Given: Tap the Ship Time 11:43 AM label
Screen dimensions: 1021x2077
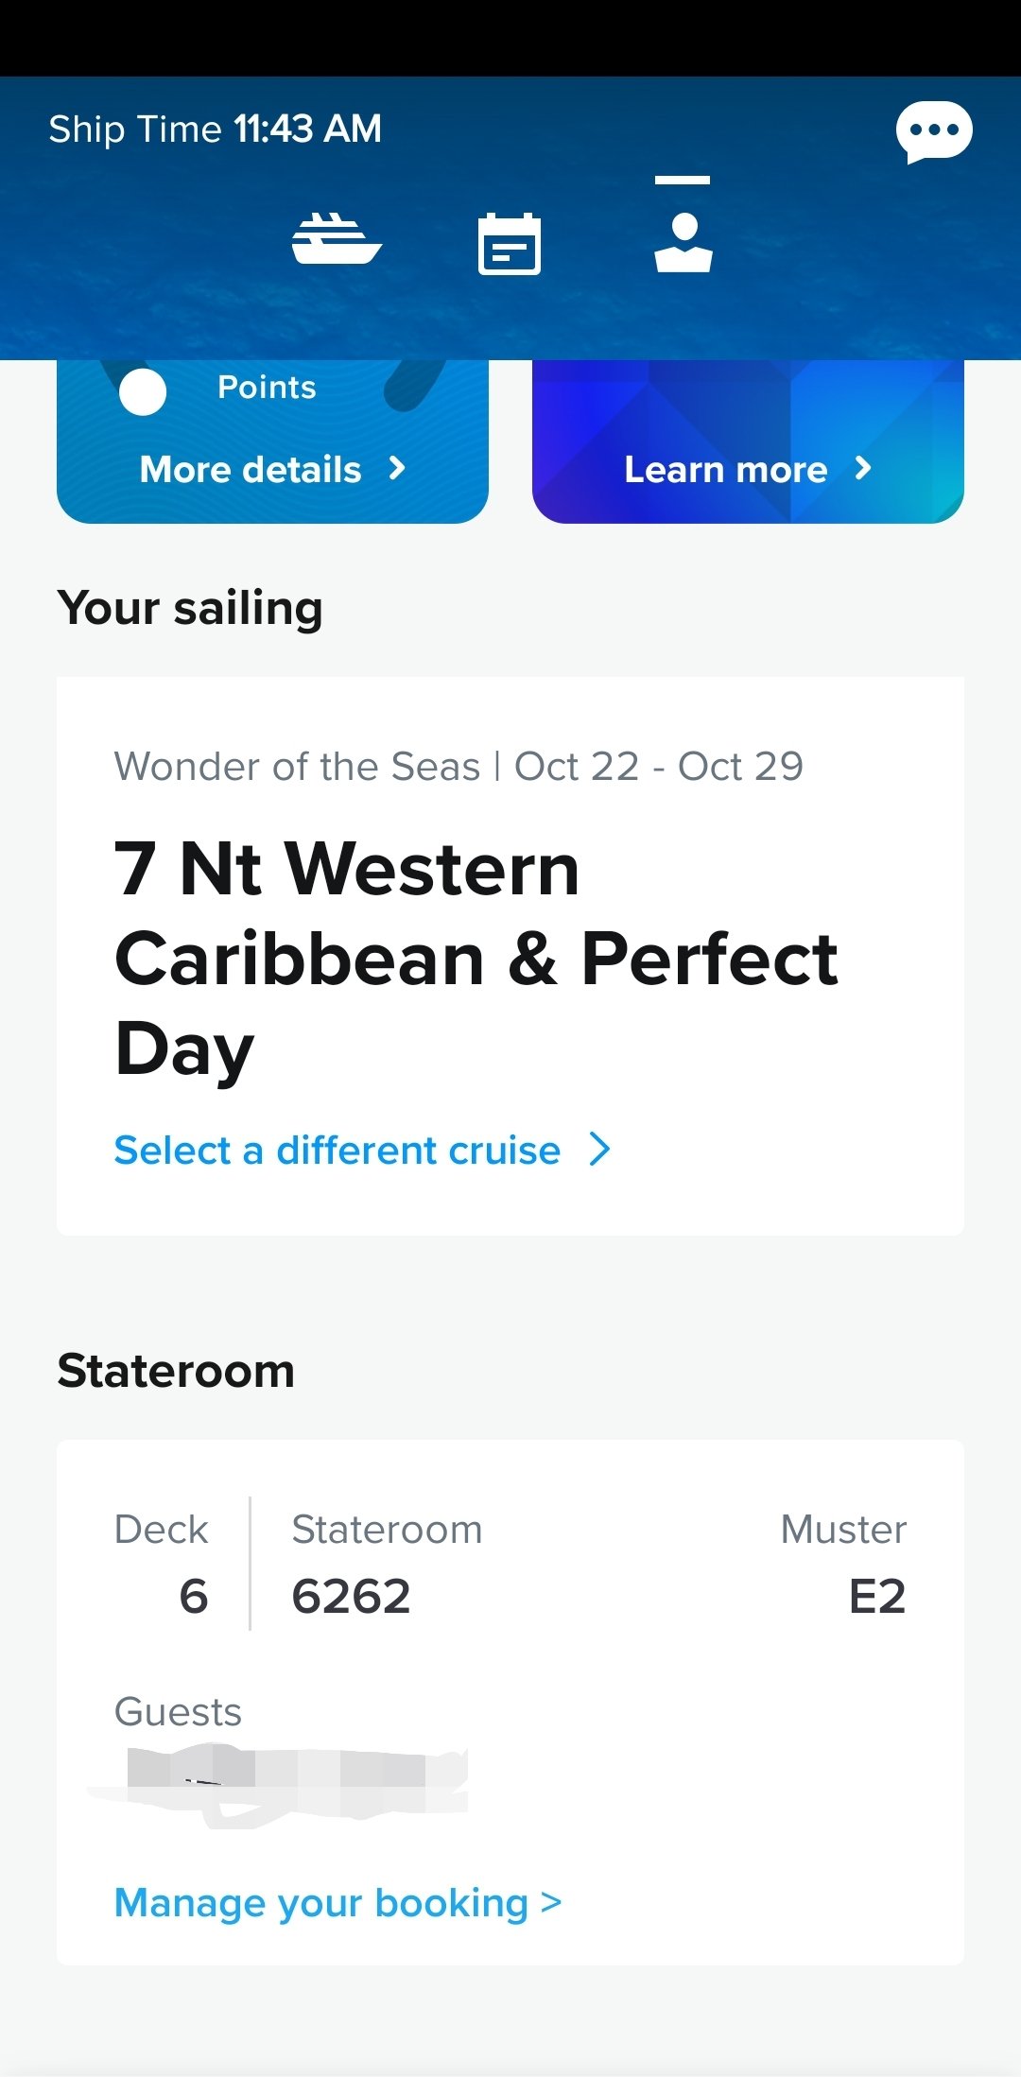Looking at the screenshot, I should (216, 130).
